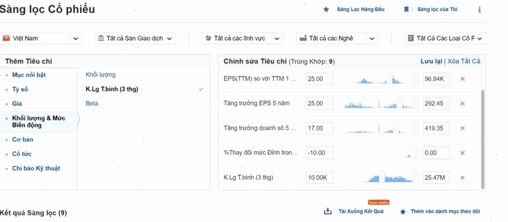Open the Tất cả các lĩnh vực dropdown

coord(243,39)
